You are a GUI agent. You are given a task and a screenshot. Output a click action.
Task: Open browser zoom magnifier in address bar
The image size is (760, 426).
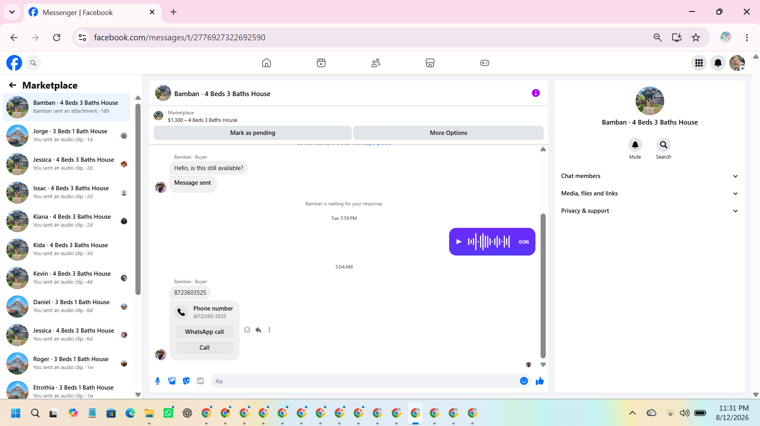coord(658,37)
